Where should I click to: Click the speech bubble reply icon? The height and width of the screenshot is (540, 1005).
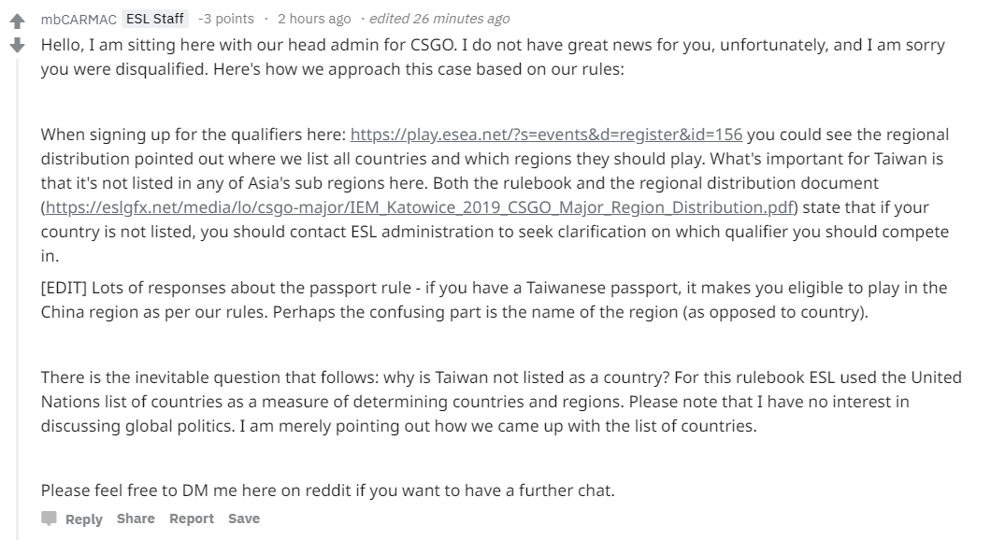49,519
